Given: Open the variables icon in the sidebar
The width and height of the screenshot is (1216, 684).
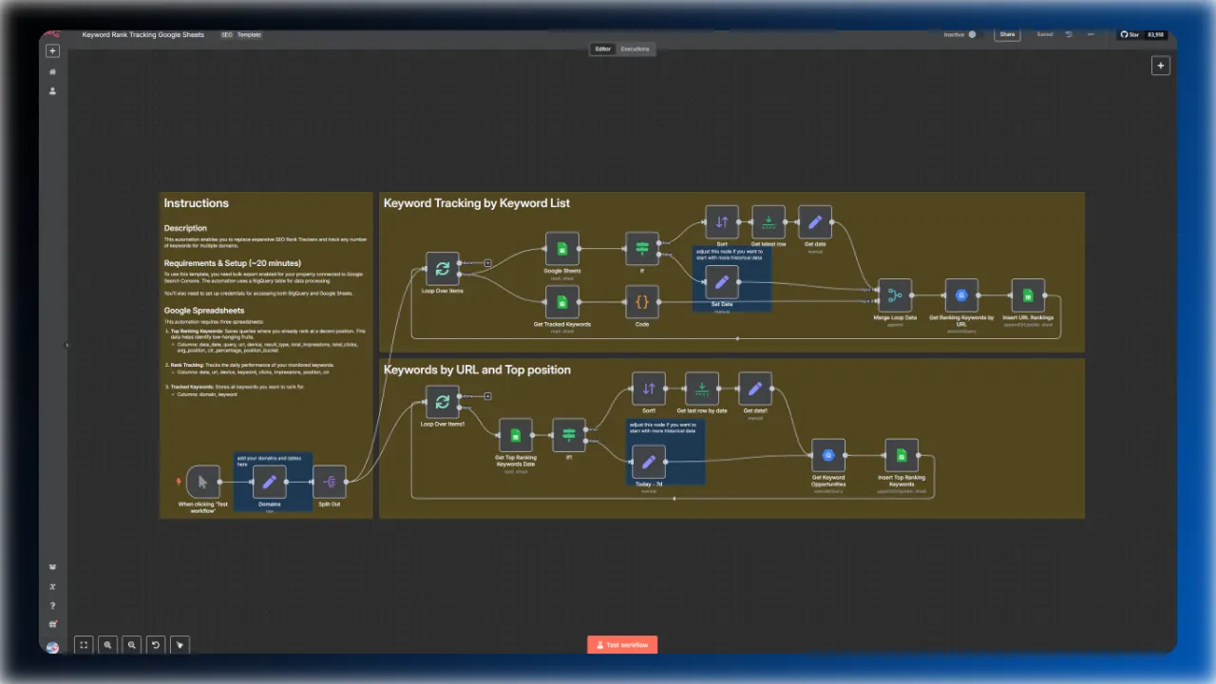Looking at the screenshot, I should 52,586.
